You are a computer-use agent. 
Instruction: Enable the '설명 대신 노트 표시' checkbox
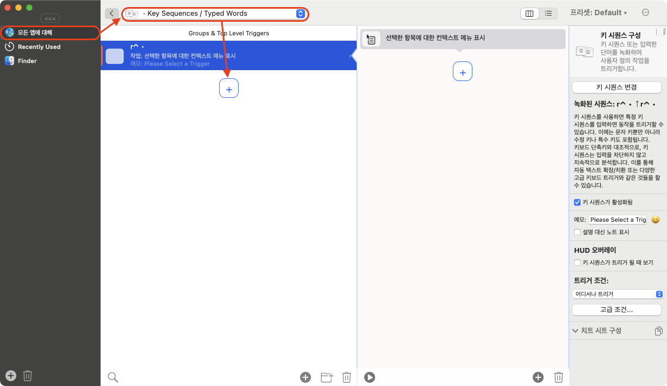[x=577, y=232]
